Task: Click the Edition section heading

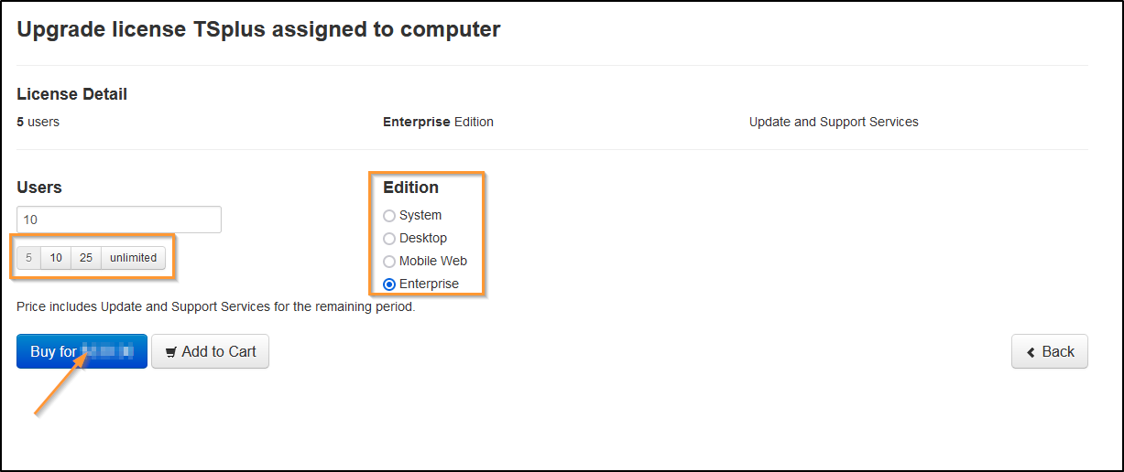Action: 410,188
